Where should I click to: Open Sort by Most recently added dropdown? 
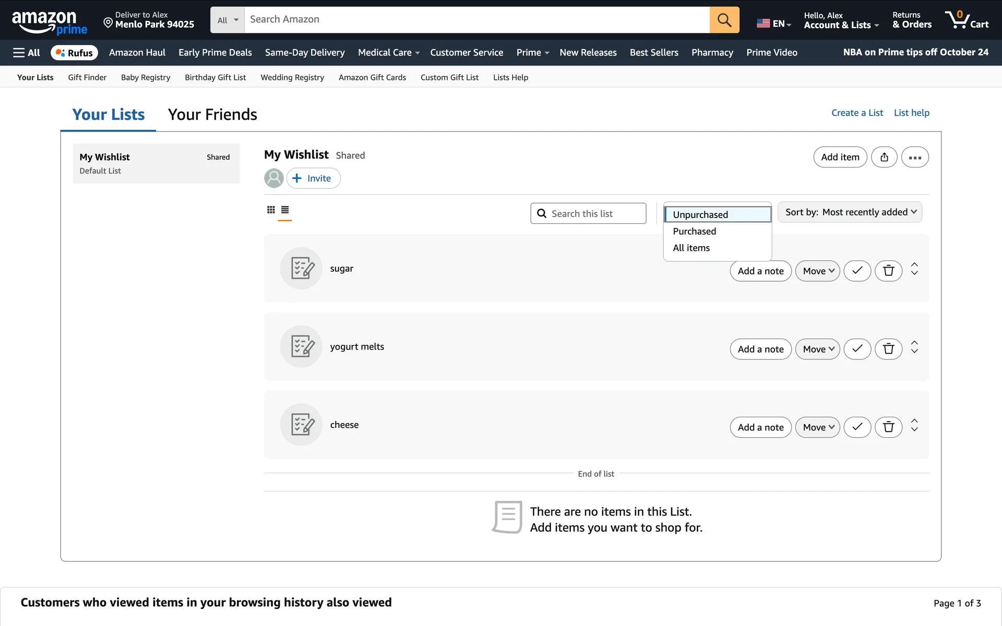[x=850, y=212]
